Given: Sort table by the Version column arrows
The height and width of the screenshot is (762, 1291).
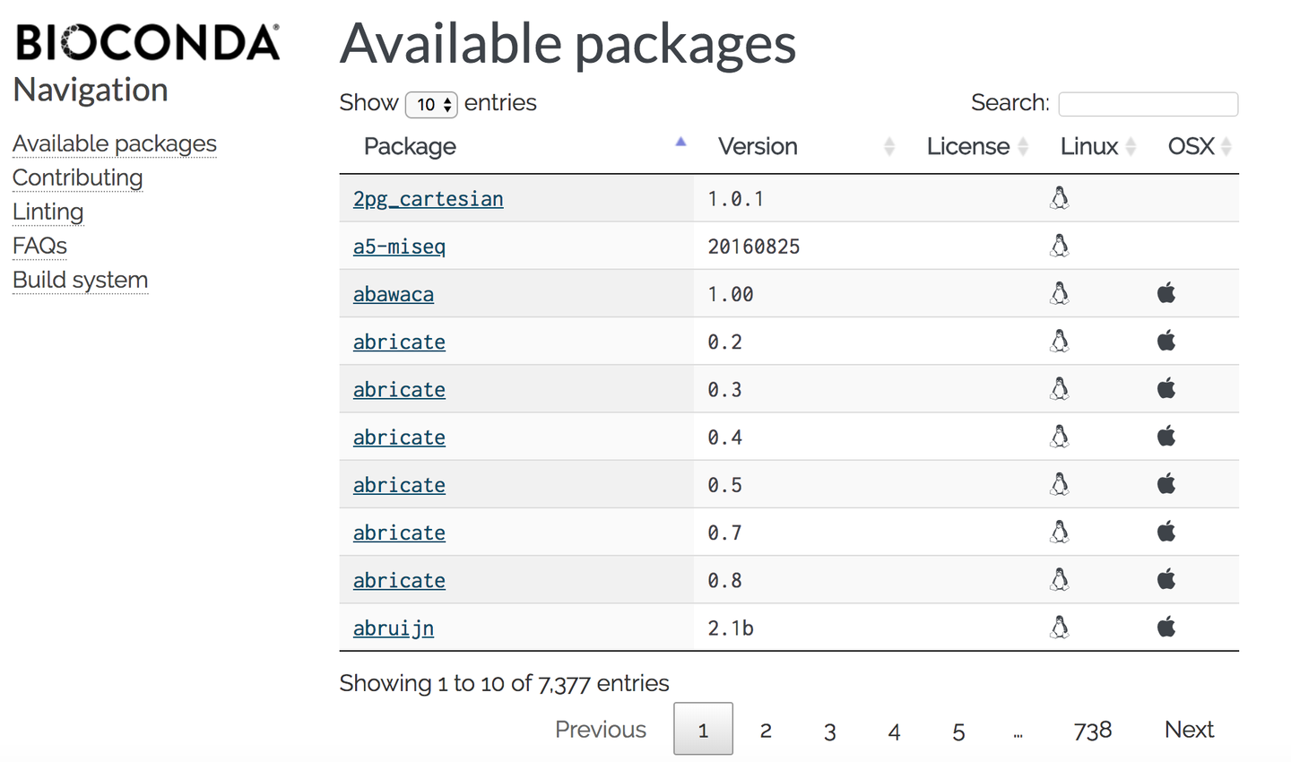Looking at the screenshot, I should click(x=888, y=147).
